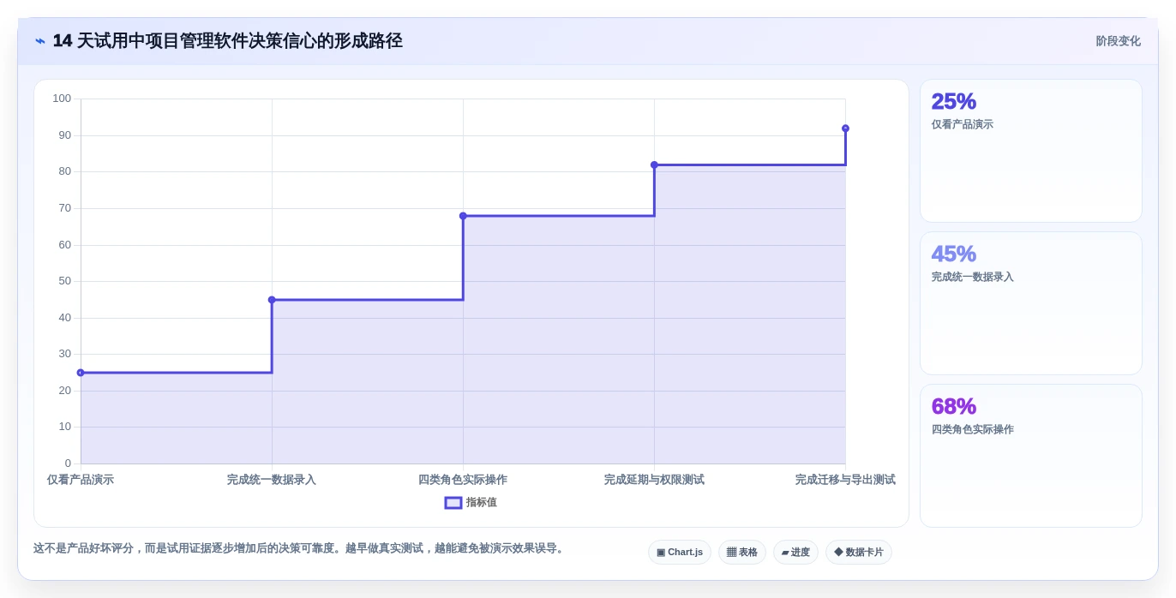Click the lightning icon beside the title
The image size is (1176, 598).
pos(40,41)
